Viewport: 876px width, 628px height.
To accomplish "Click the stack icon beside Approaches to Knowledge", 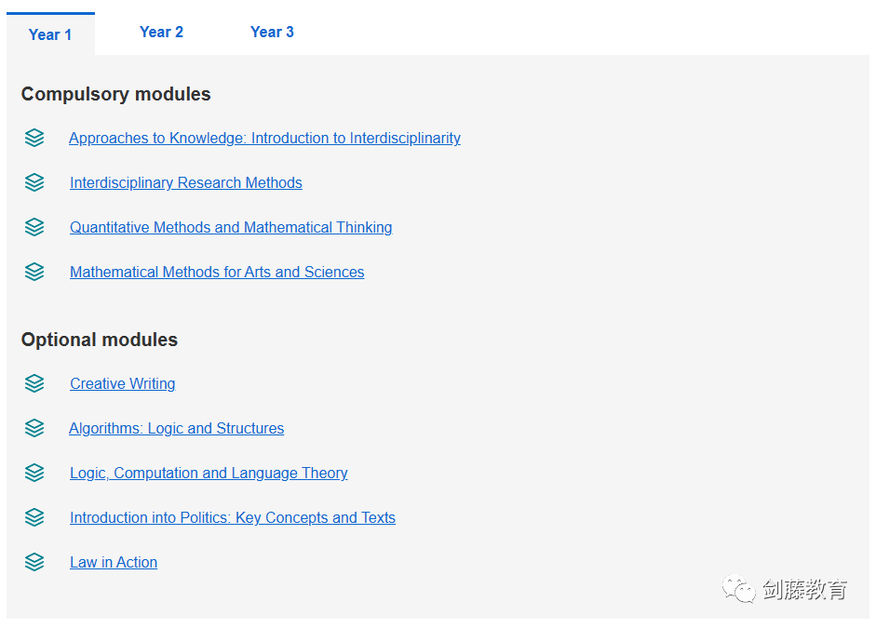I will tap(34, 138).
